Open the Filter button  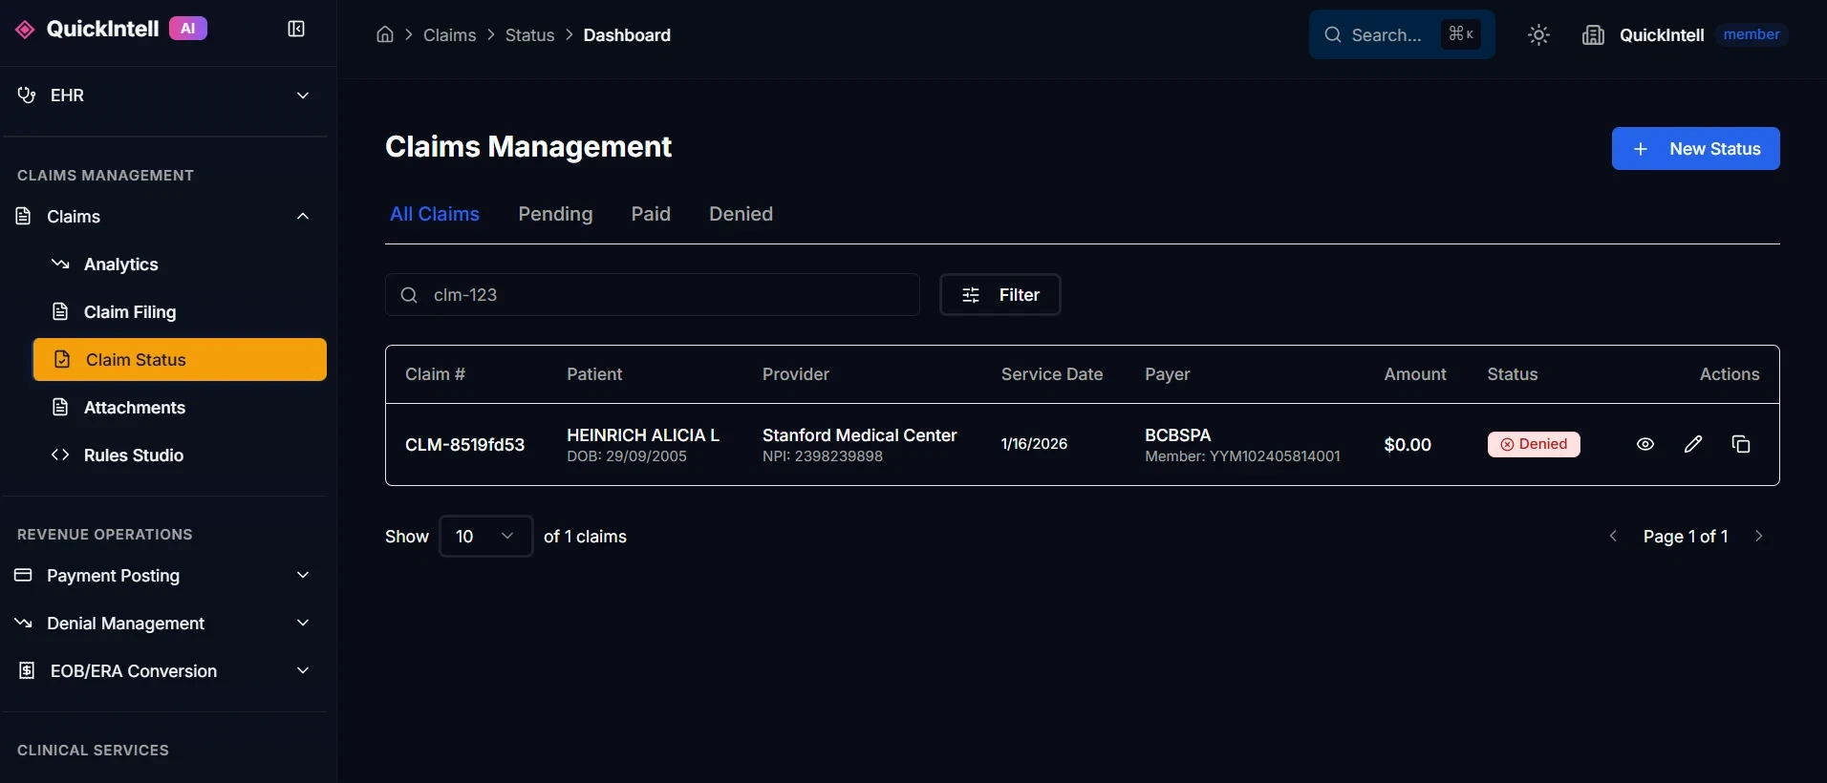pos(999,295)
